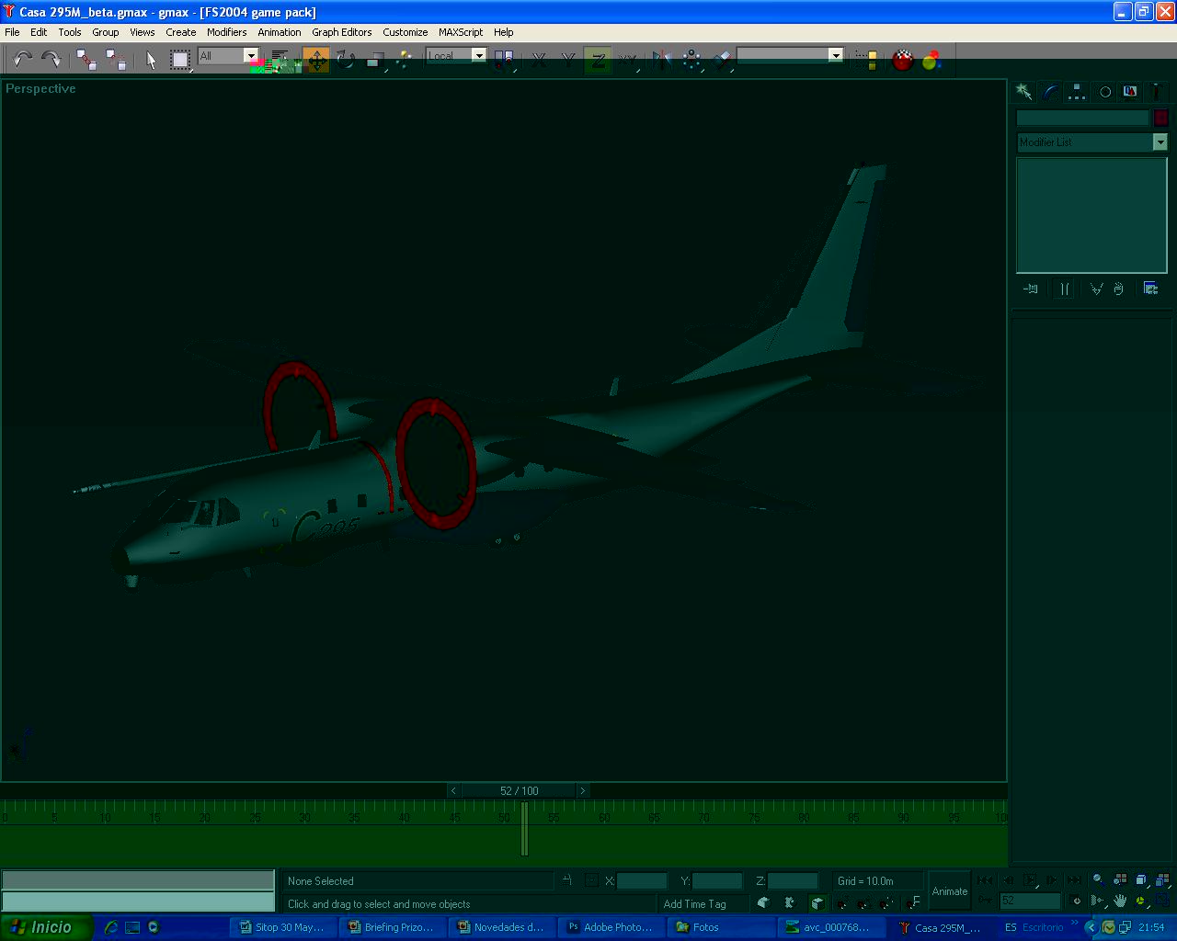Toggle the selection lock icon
1177x941 pixels.
[567, 880]
